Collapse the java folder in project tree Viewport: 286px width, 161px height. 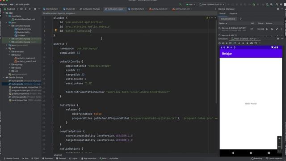(7, 22)
